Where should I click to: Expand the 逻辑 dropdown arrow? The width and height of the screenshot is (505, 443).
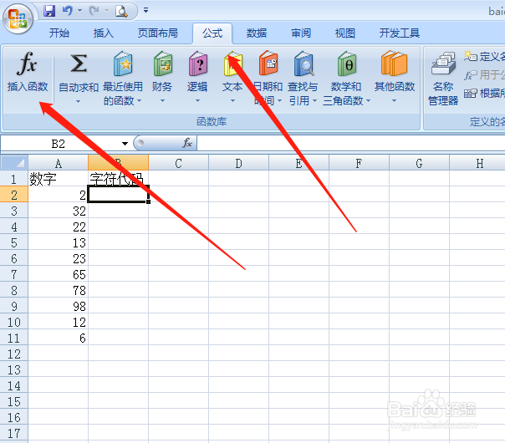(x=197, y=101)
